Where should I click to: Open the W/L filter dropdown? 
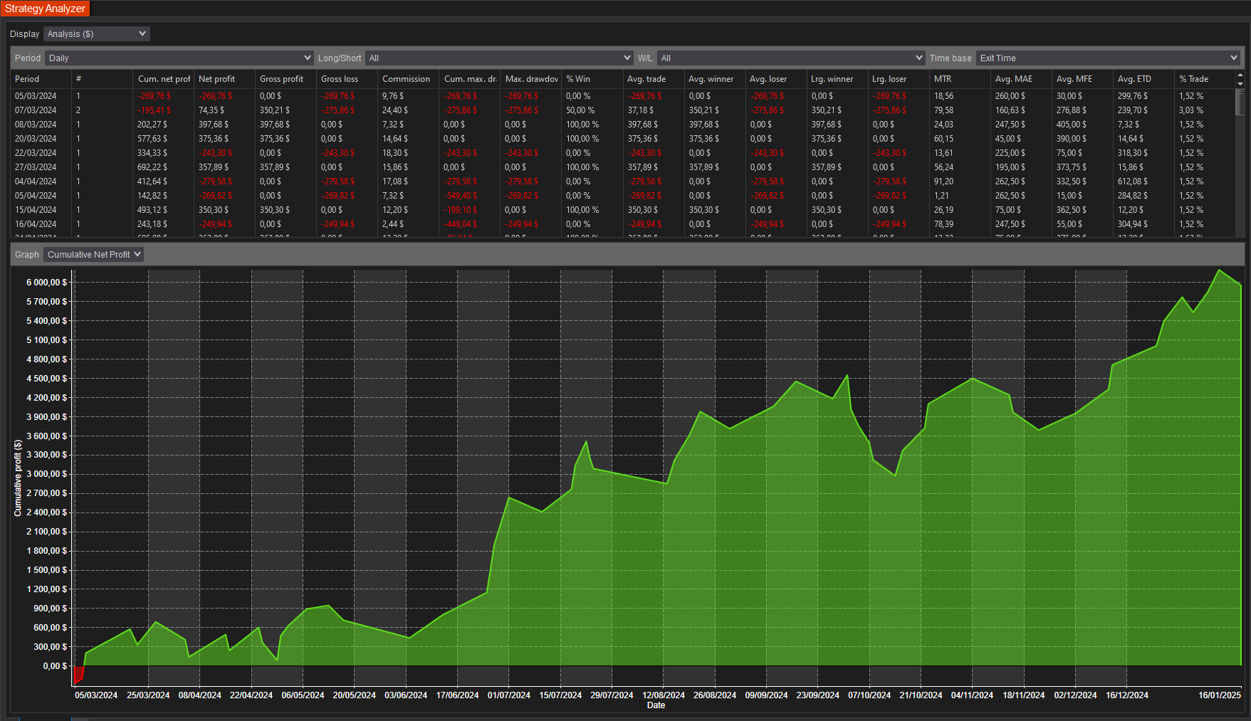point(791,58)
